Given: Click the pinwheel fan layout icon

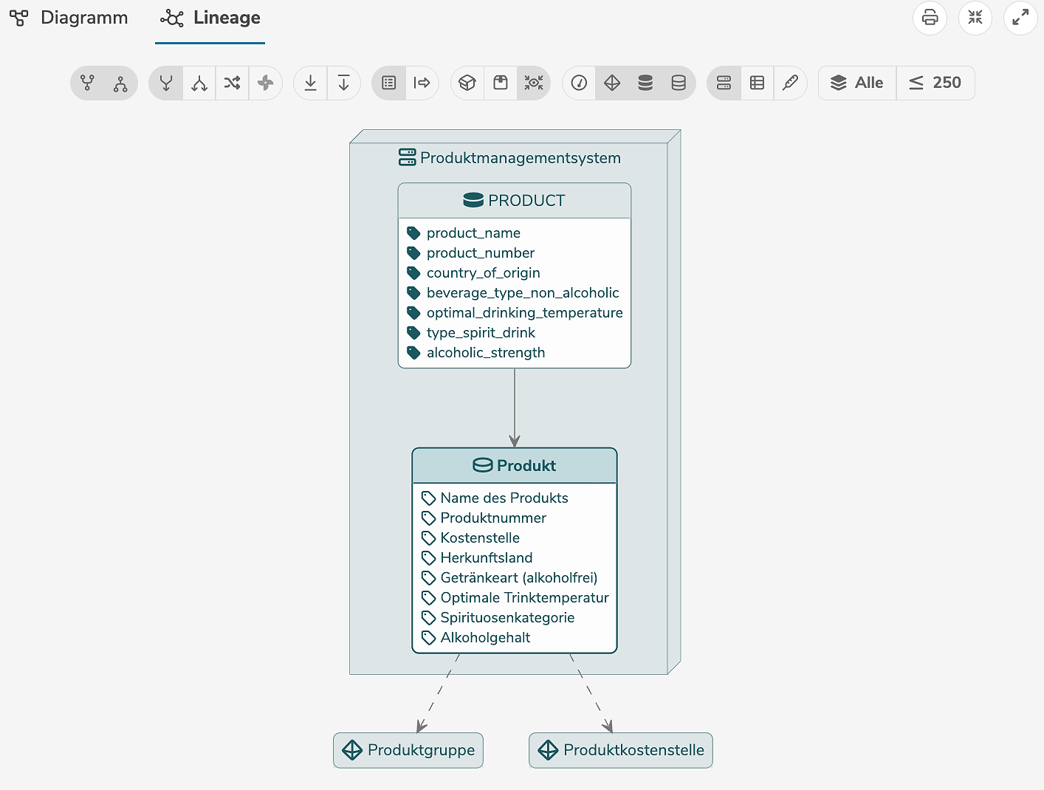Looking at the screenshot, I should (x=265, y=83).
